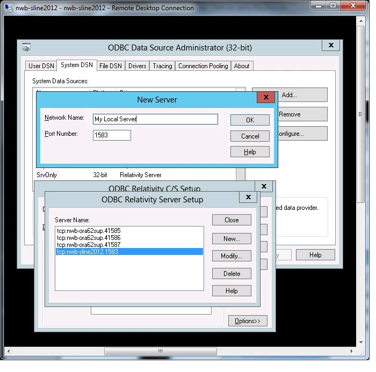The height and width of the screenshot is (372, 376).
Task: Click the Port Number input field
Action: (112, 135)
